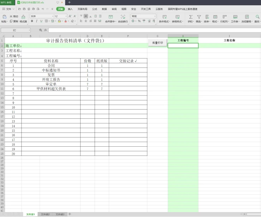This screenshot has width=261, height=217.
Task: Apply red font color swatch
Action: coord(66,21)
